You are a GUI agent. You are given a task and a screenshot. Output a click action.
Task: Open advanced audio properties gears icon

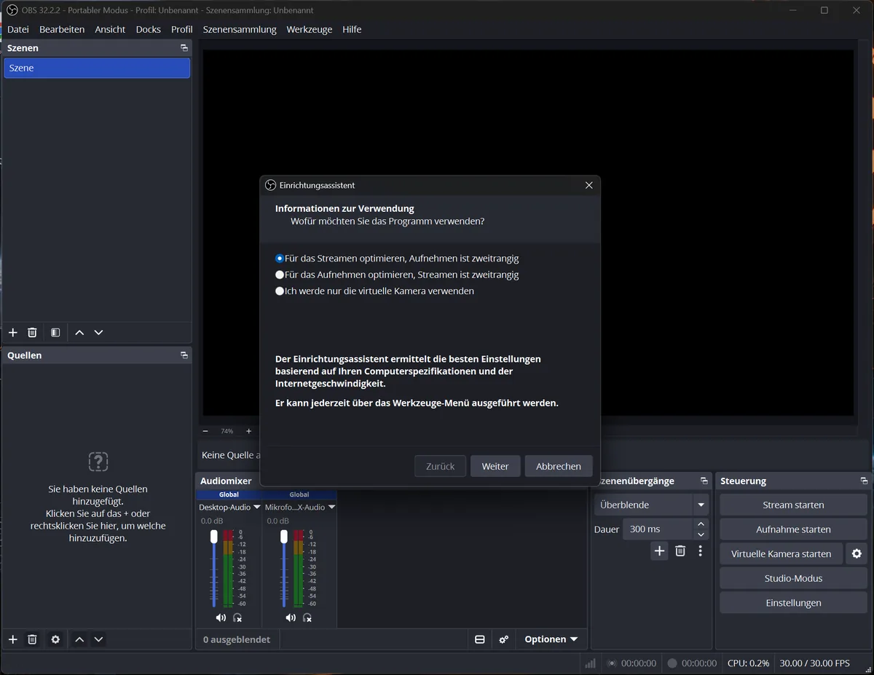503,639
